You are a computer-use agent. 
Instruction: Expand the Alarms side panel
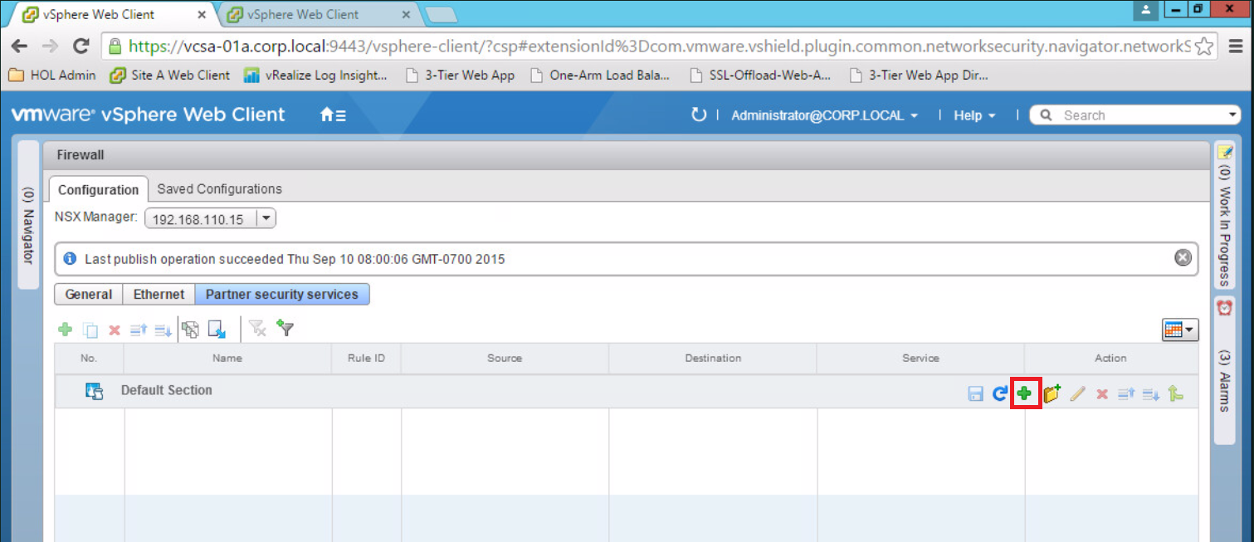tap(1225, 369)
